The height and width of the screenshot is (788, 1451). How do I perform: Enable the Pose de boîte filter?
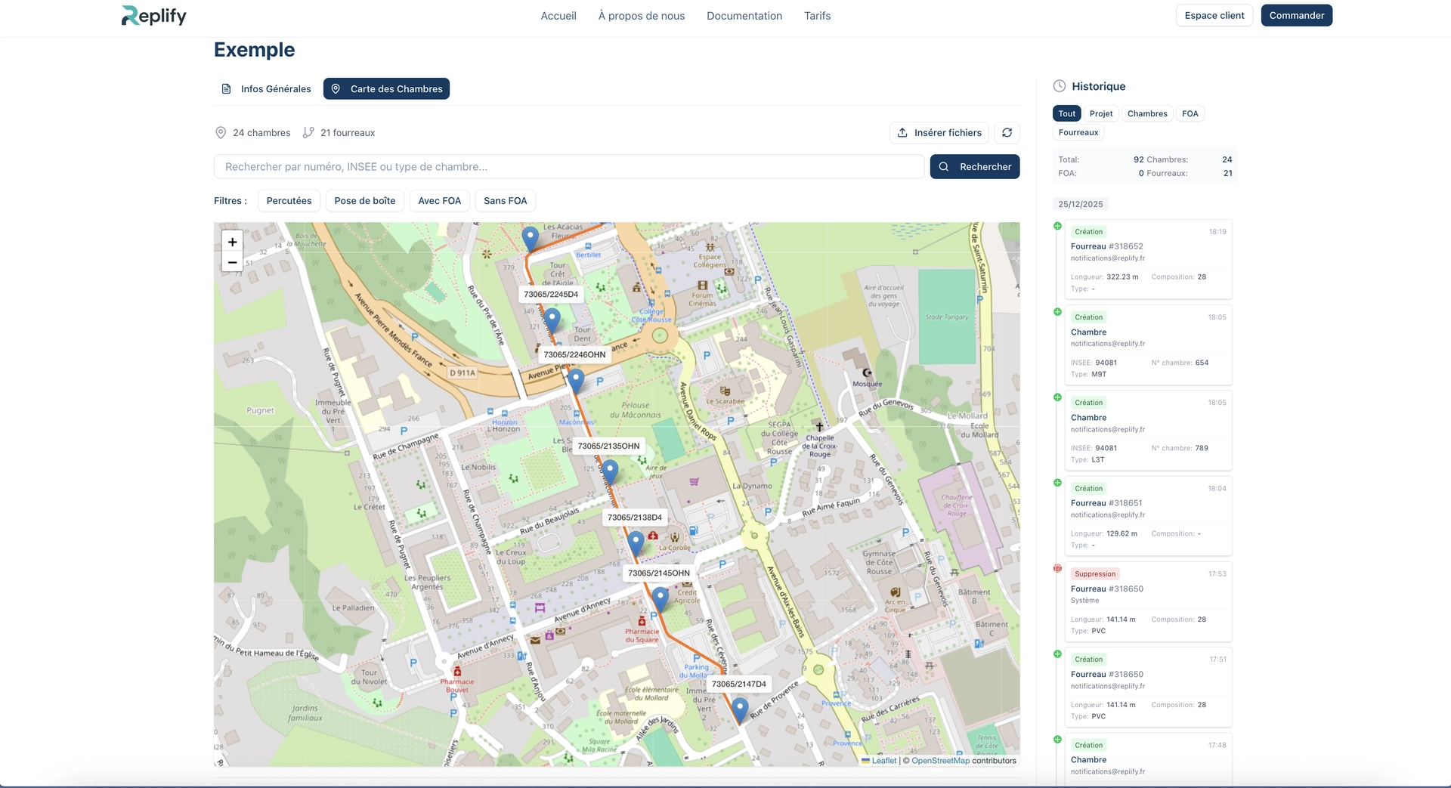pos(364,201)
